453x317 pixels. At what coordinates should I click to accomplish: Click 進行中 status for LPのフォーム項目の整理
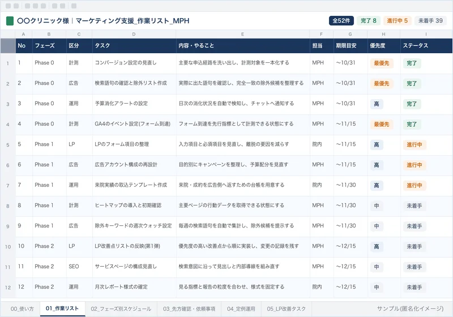point(414,145)
